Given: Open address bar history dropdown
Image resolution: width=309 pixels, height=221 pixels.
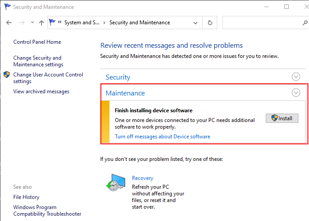Looking at the screenshot, I should [x=196, y=23].
